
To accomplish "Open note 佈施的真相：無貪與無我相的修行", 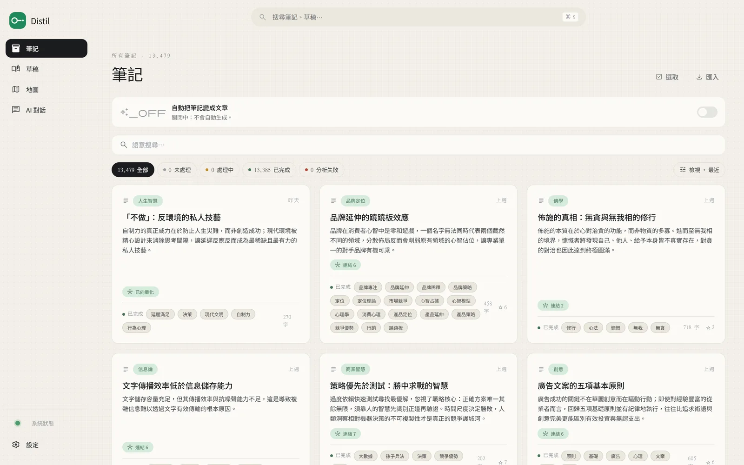I will [597, 218].
